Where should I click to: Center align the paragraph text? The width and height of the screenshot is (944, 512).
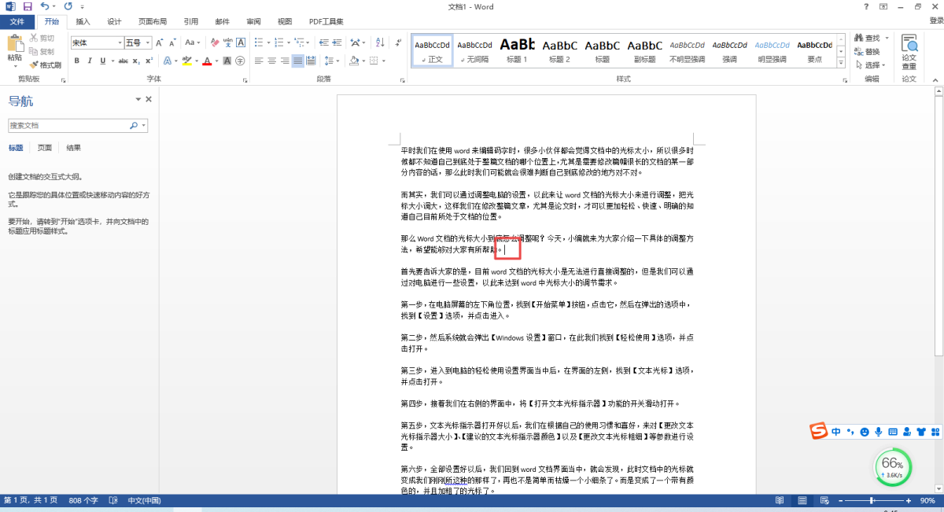click(x=271, y=61)
